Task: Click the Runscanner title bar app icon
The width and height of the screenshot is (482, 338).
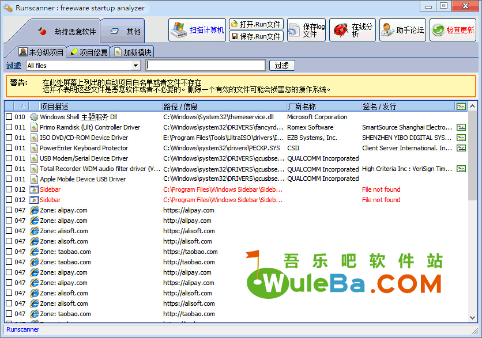Action: coord(7,7)
